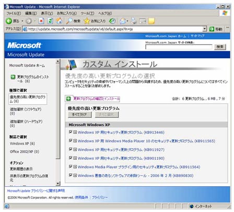Viewport: 234px width, 212px height.
Task: Click the Refresh page icon
Action: [x=50, y=21]
